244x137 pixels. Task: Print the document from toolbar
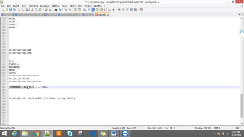point(27,10)
